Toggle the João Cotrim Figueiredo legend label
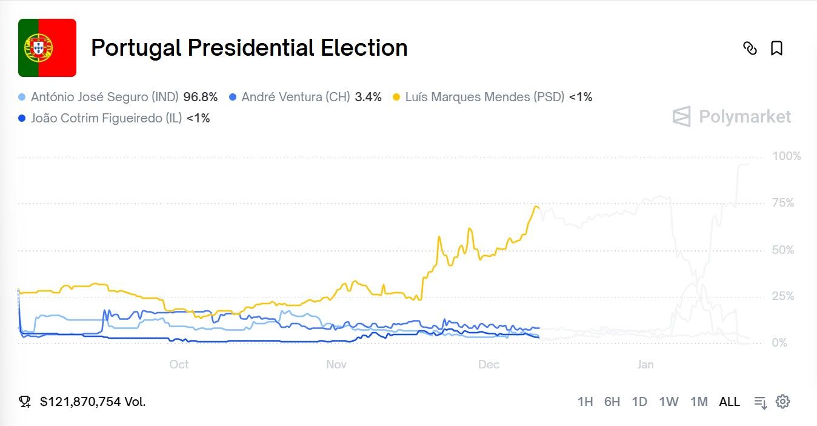Viewport: 817px width, 426px height. (107, 119)
